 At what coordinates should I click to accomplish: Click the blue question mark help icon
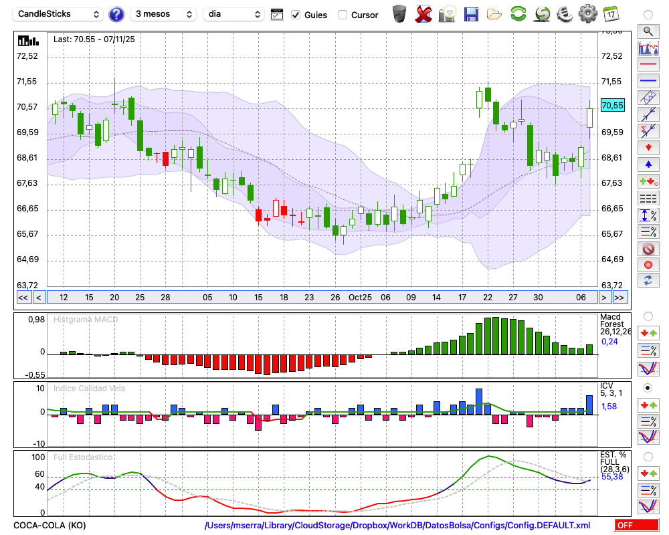(116, 14)
